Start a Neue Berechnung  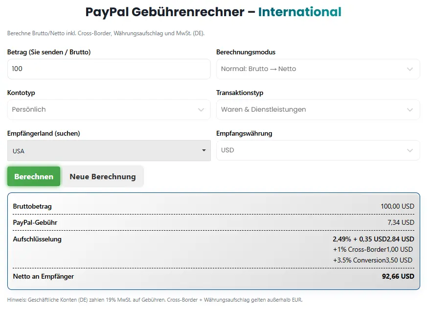[x=103, y=176]
